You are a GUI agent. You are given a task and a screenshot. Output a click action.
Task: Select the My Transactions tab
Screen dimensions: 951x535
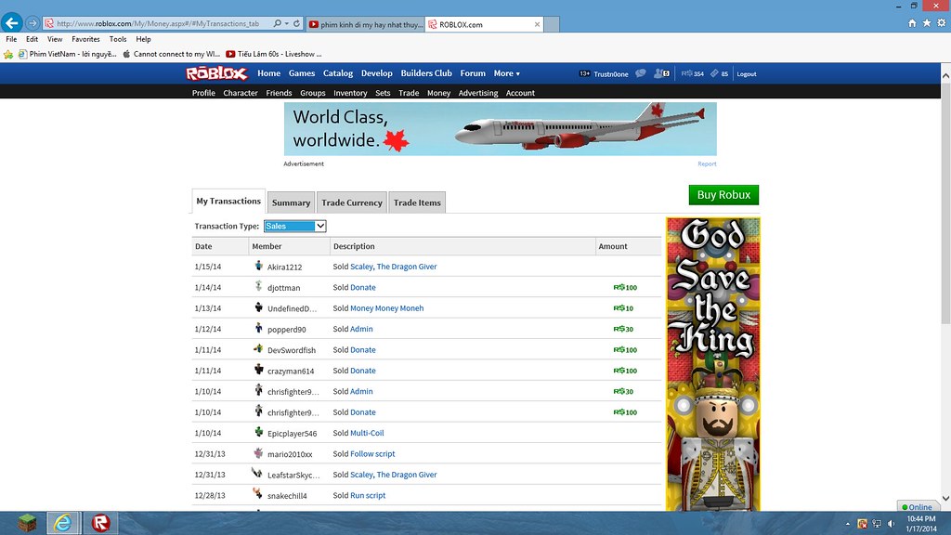[228, 201]
